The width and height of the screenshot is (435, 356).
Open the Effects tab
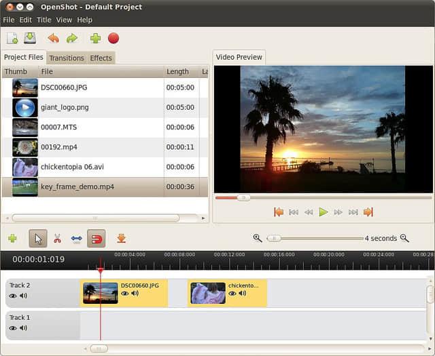pos(101,58)
